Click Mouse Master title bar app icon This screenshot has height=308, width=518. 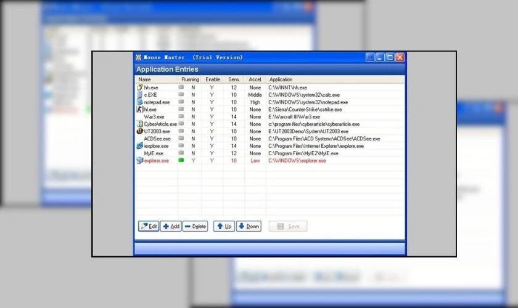coord(138,57)
